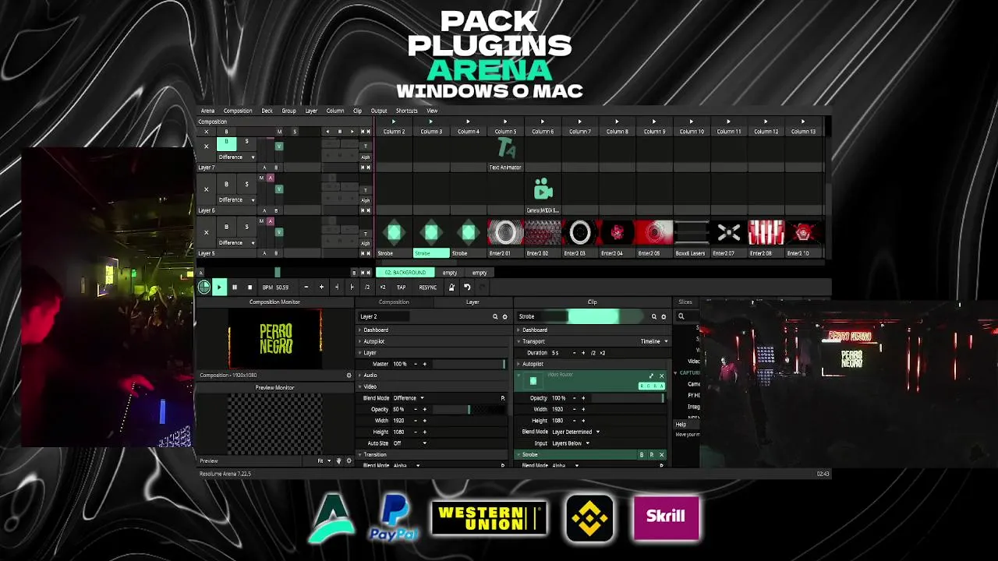The image size is (998, 561).
Task: Toggle Bypass B on Layer 6
Action: coord(226,185)
